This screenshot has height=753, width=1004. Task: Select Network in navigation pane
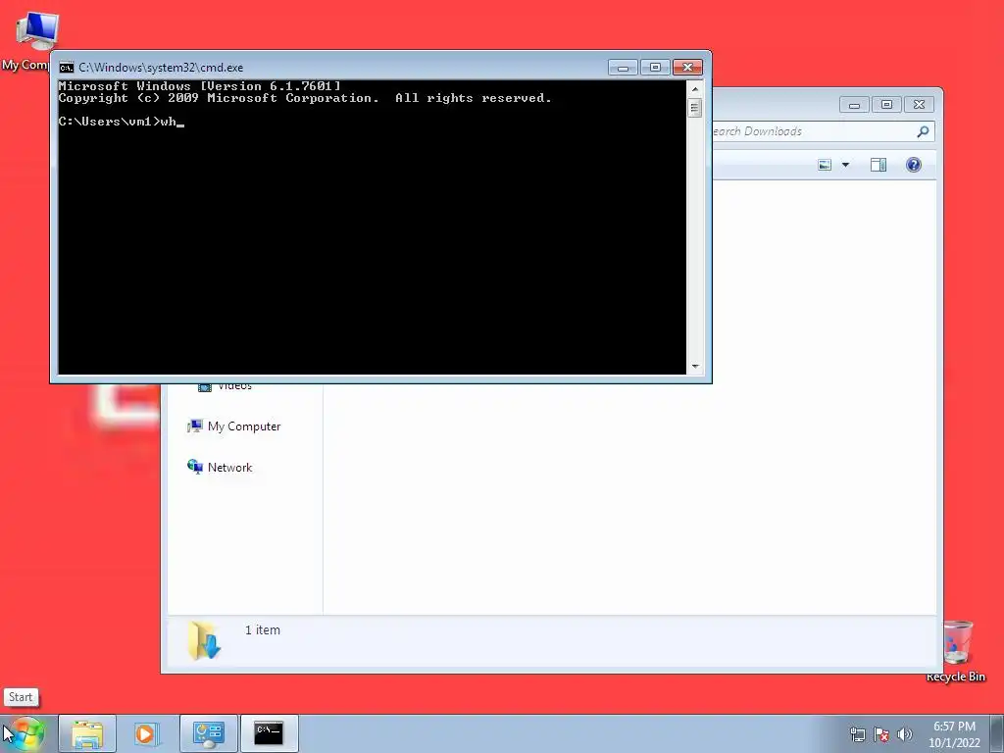[x=220, y=468]
